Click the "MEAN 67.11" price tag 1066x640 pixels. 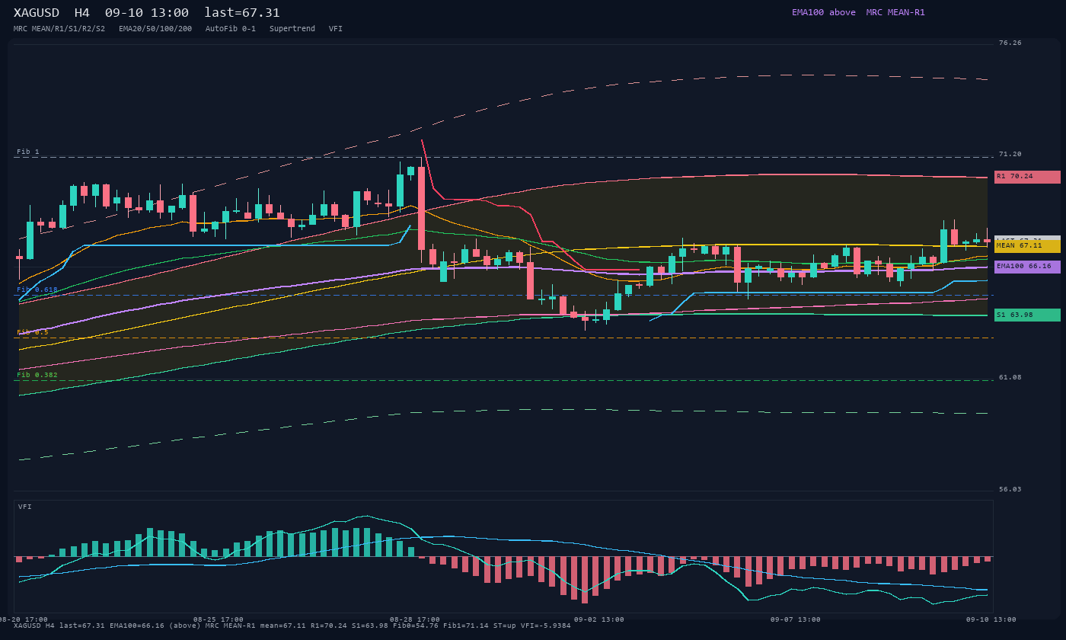[1027, 246]
